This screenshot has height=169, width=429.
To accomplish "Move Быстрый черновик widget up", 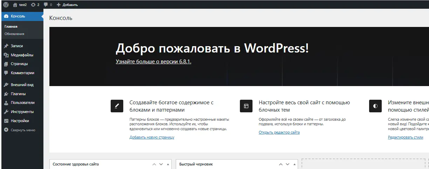I will (281, 164).
